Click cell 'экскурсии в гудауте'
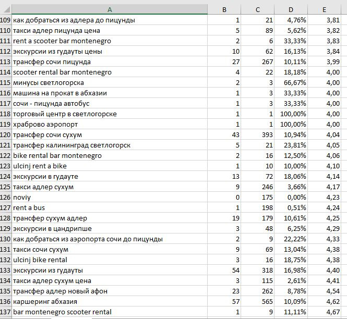The width and height of the screenshot is (347, 319). click(x=110, y=176)
